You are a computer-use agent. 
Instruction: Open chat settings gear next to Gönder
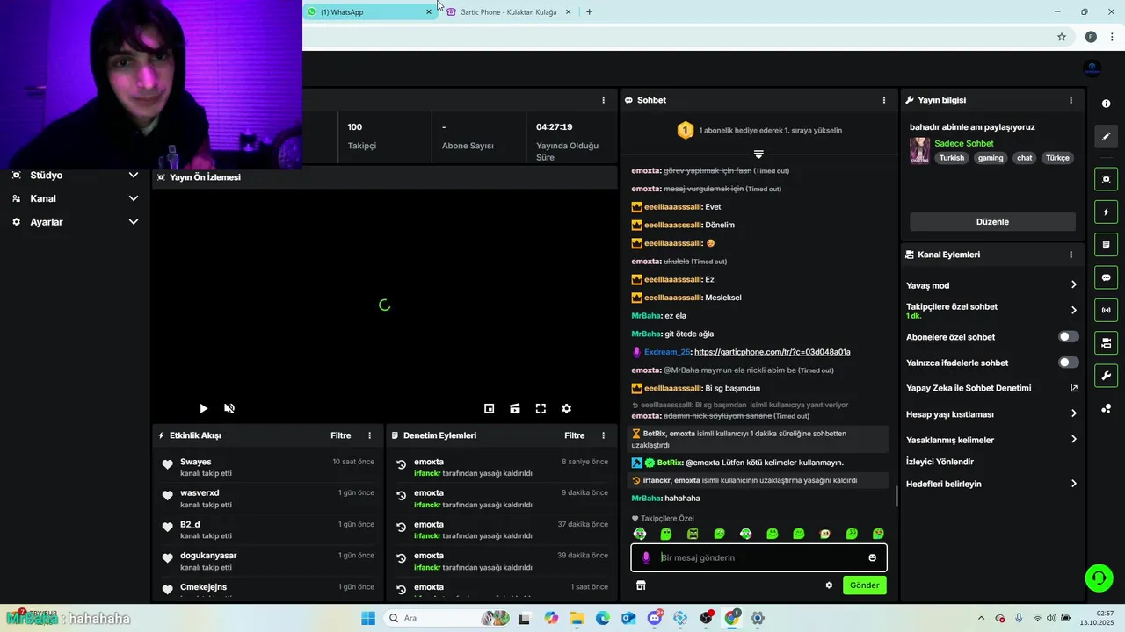pyautogui.click(x=828, y=585)
